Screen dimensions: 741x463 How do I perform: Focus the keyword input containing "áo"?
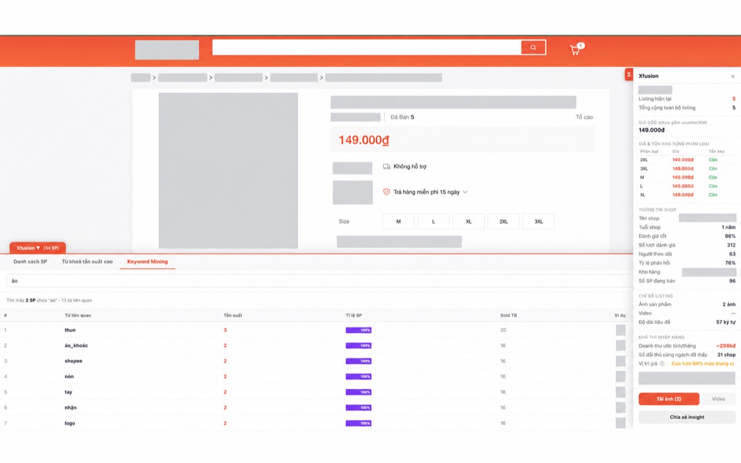click(319, 281)
